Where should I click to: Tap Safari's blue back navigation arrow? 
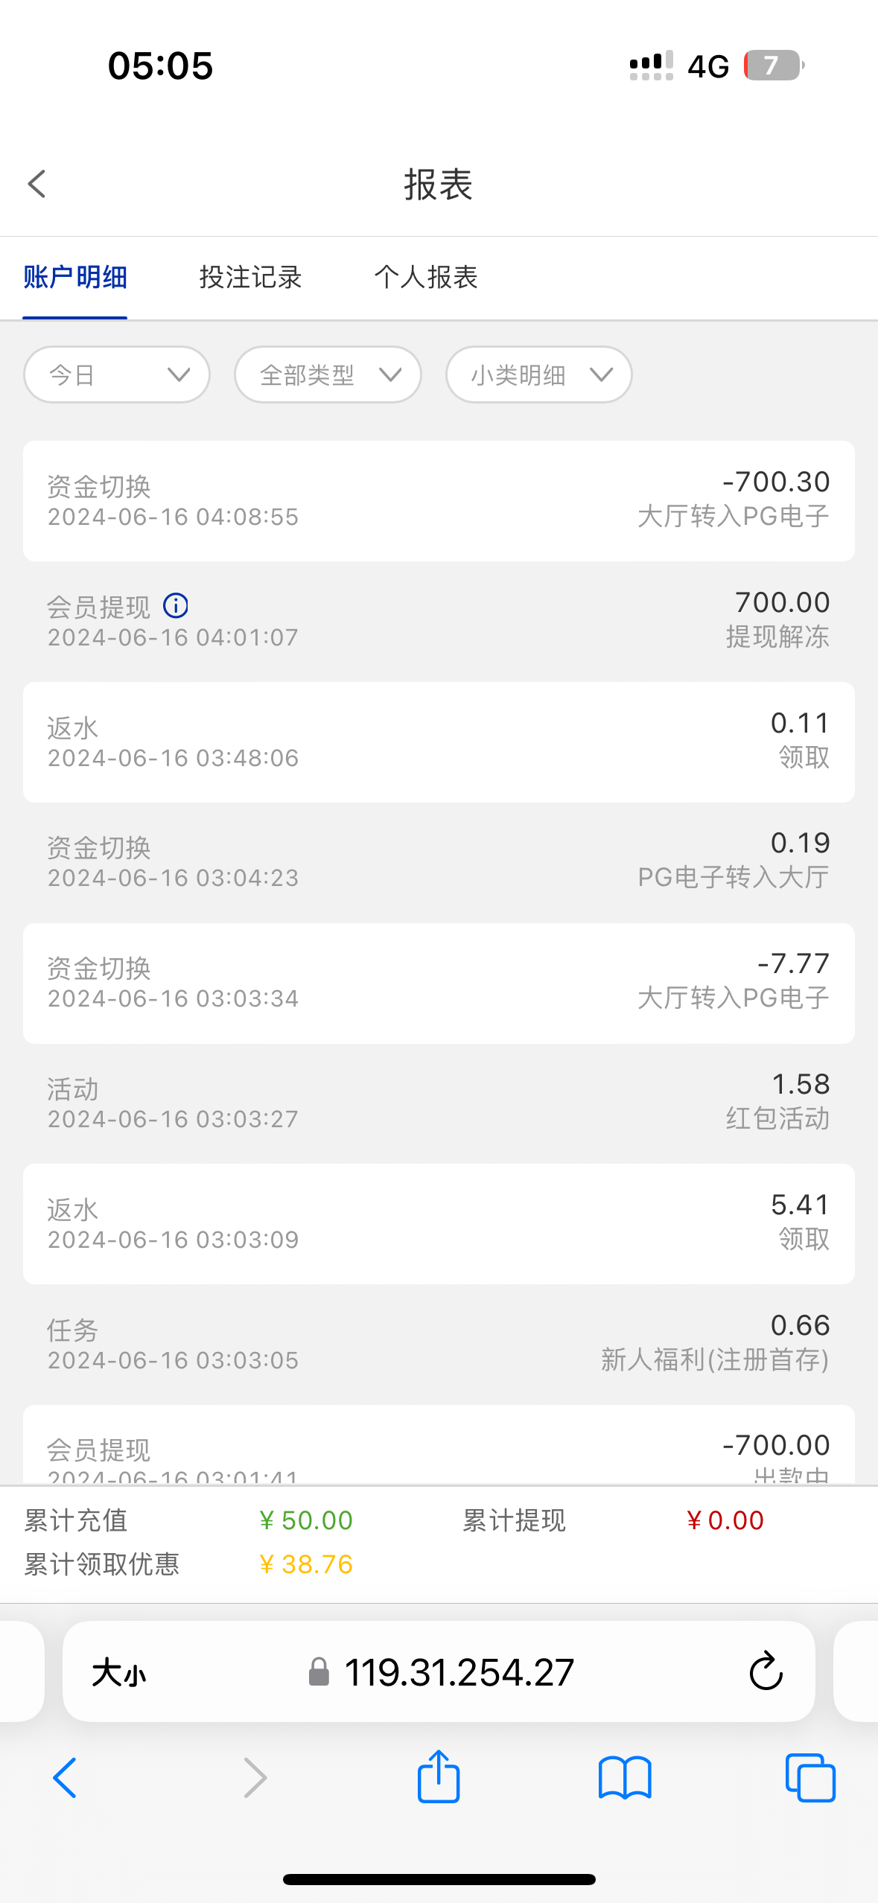65,1777
